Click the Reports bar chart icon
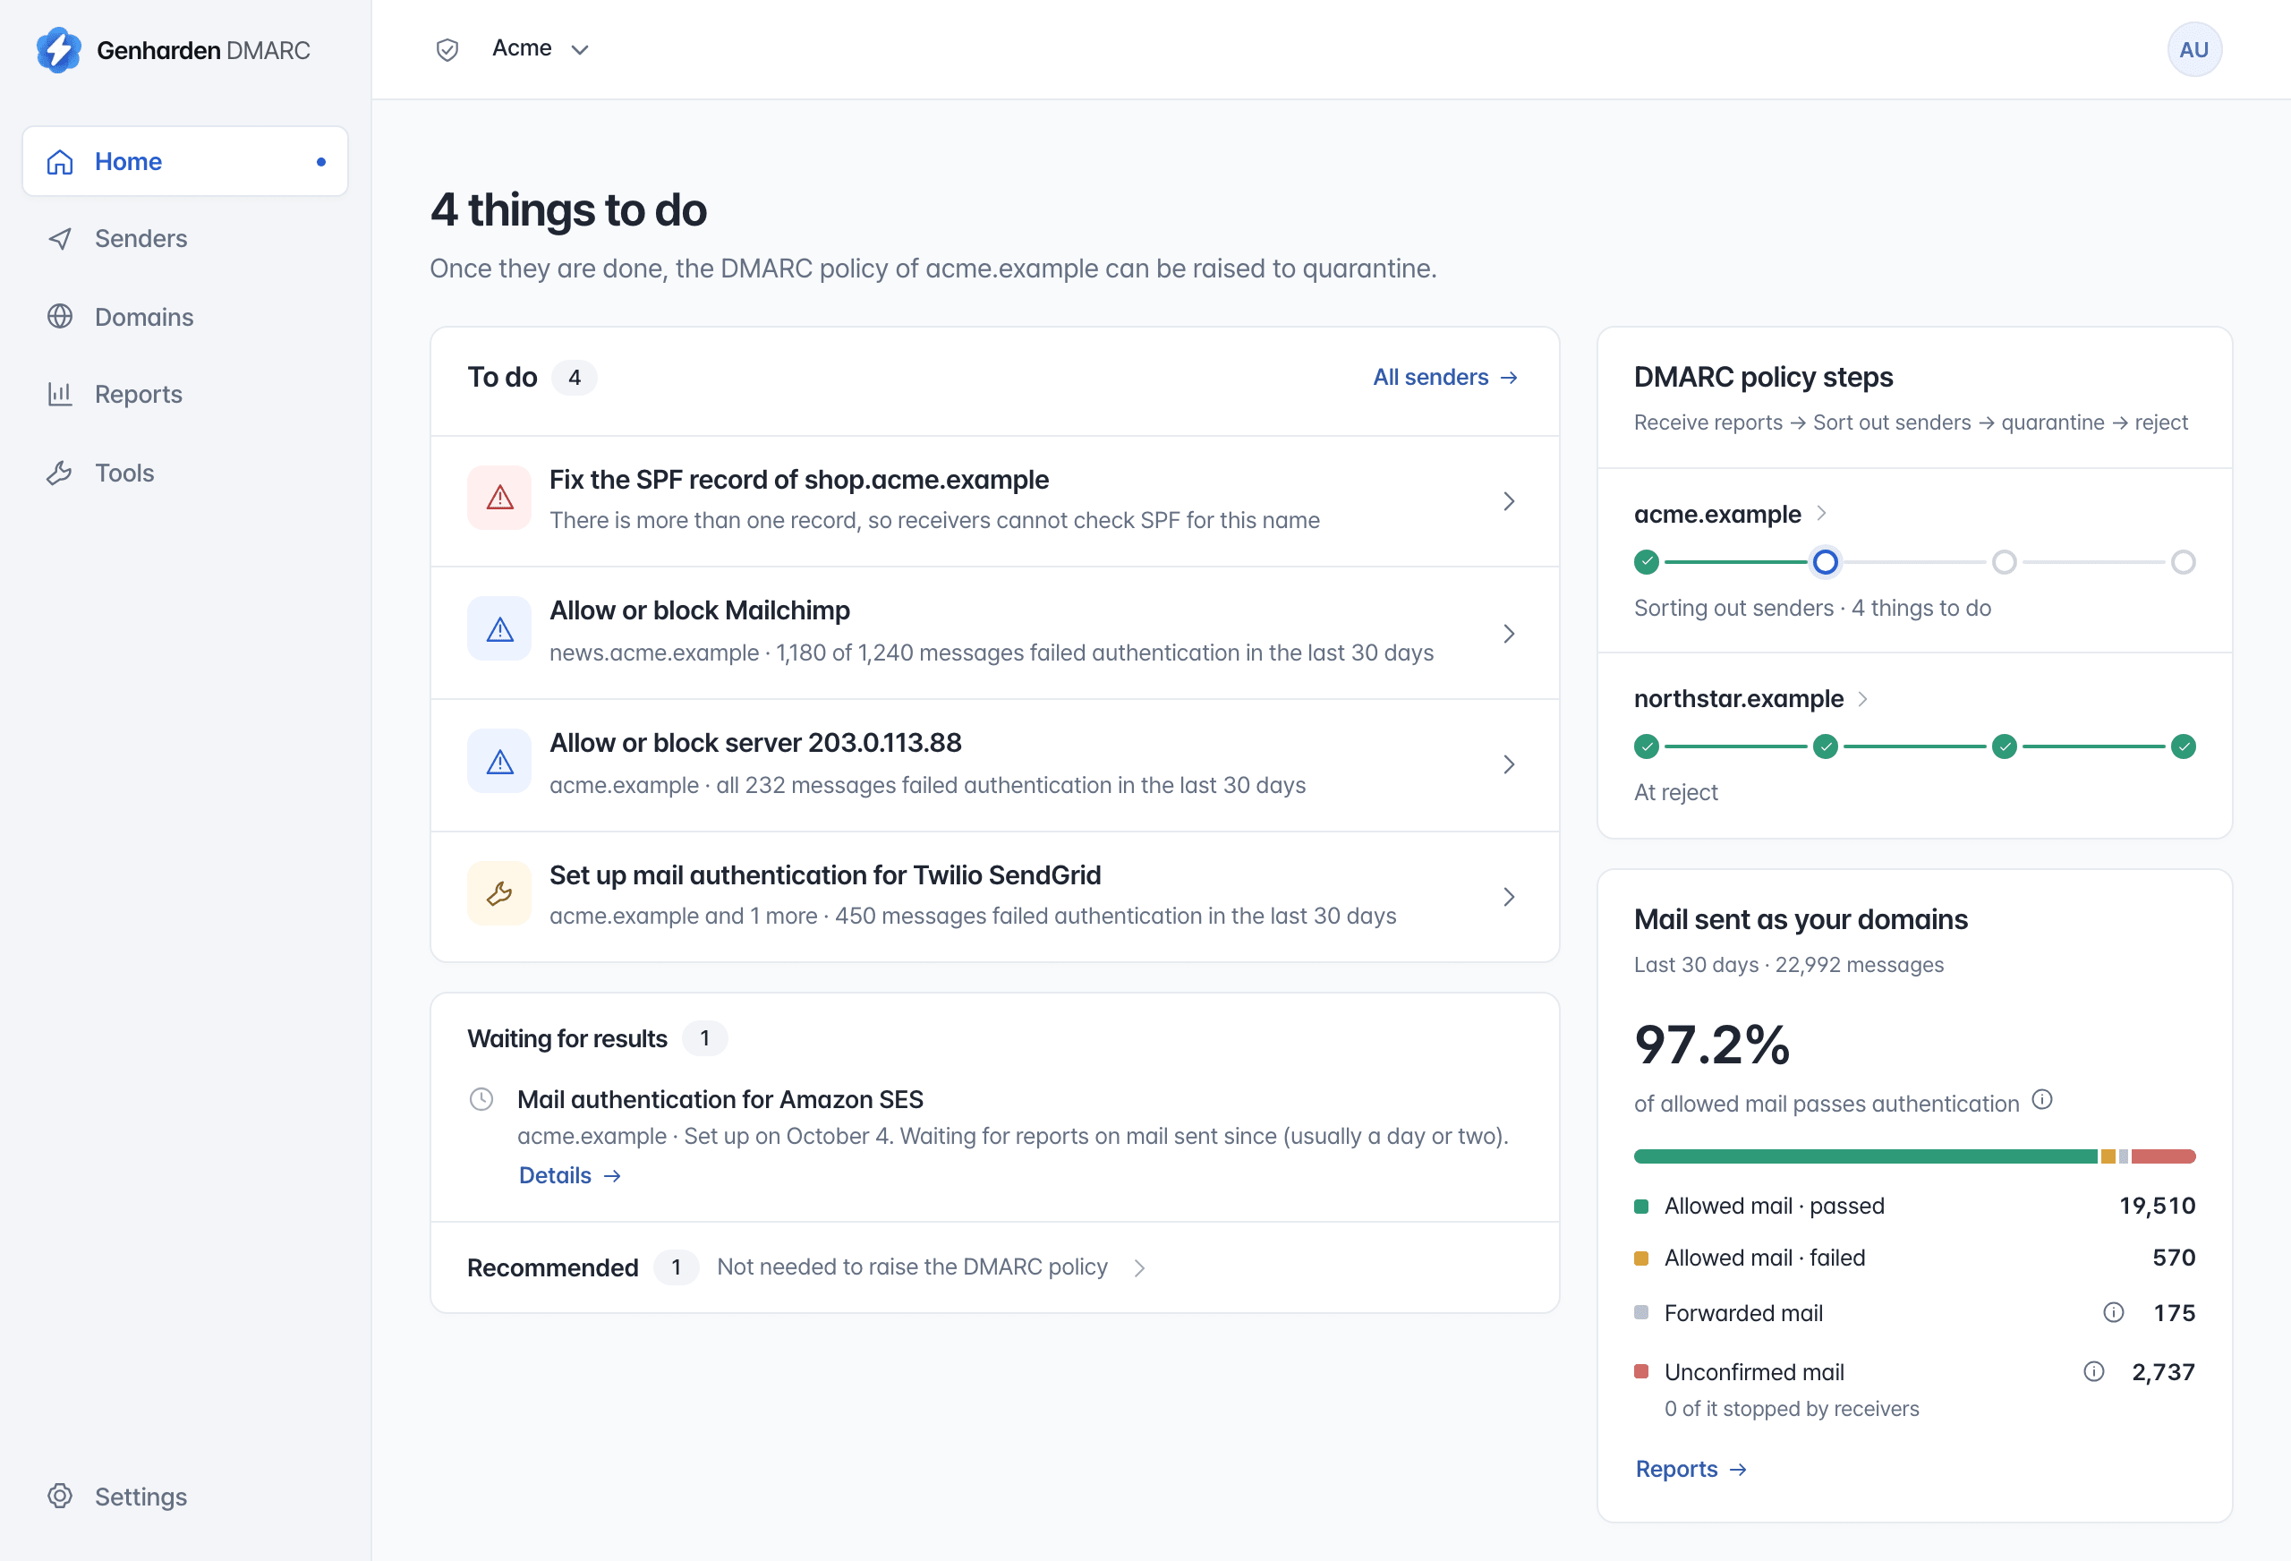Image resolution: width=2291 pixels, height=1561 pixels. pyautogui.click(x=60, y=395)
